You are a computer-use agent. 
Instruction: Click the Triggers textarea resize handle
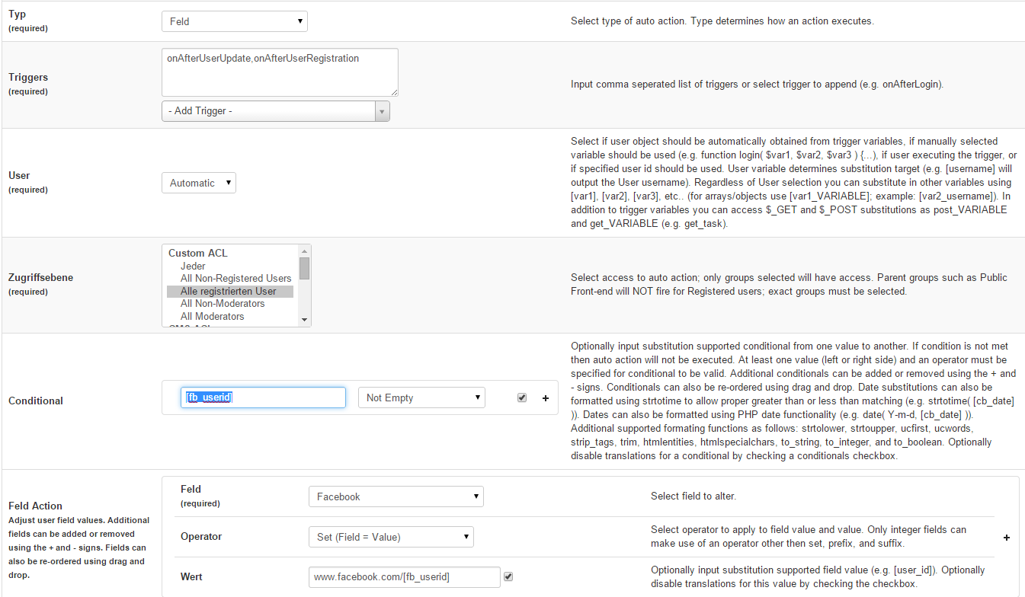(x=394, y=92)
